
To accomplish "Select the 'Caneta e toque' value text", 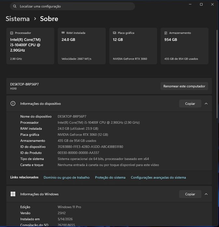I will click(108, 165).
